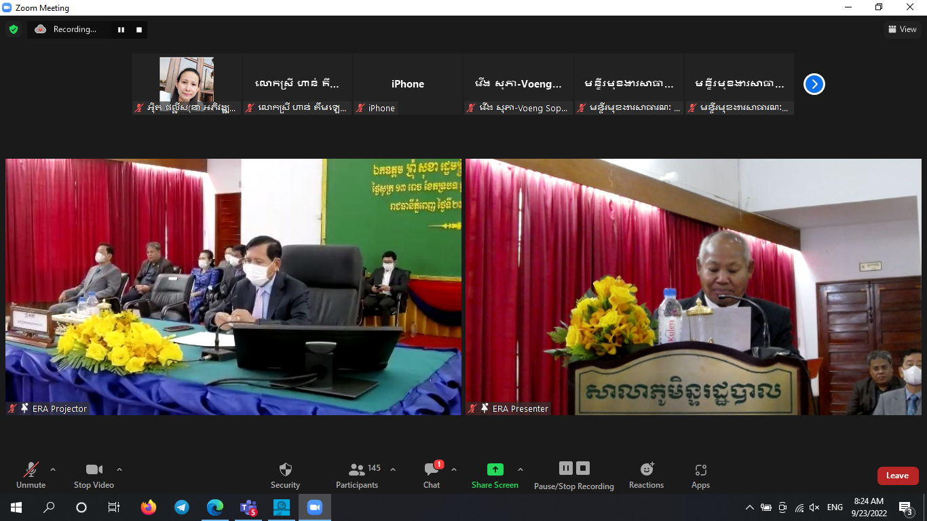
Task: Select the ERA Presenter video tile
Action: (x=693, y=286)
